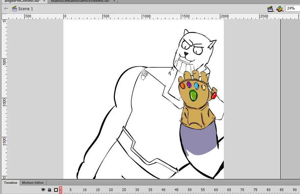The image size is (300, 194).
Task: Open the Edit Symbols shapes dropdown
Action: pos(280,9)
